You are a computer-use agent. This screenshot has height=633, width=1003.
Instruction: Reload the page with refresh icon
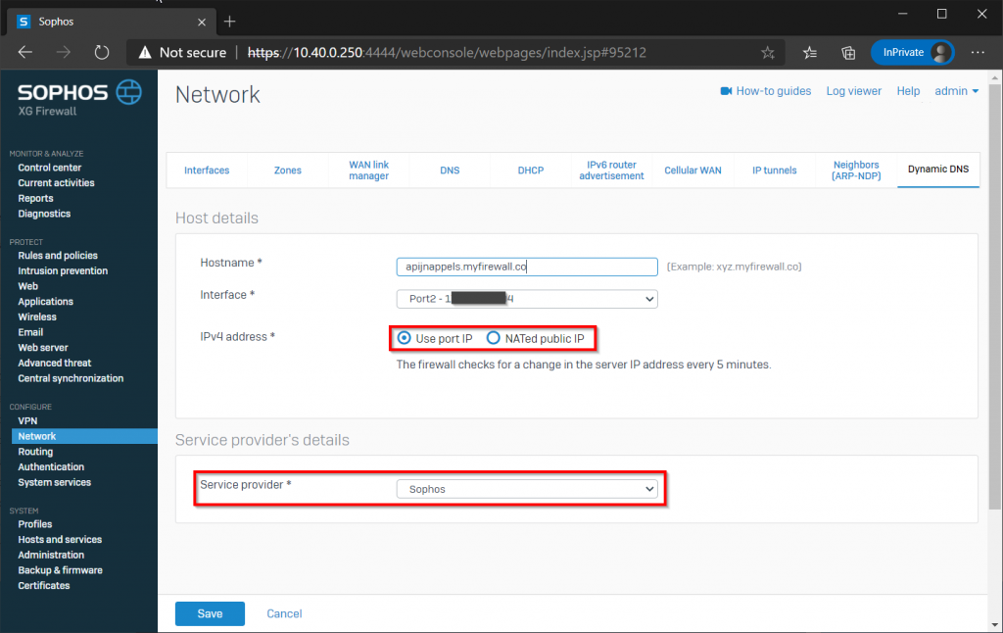point(102,53)
